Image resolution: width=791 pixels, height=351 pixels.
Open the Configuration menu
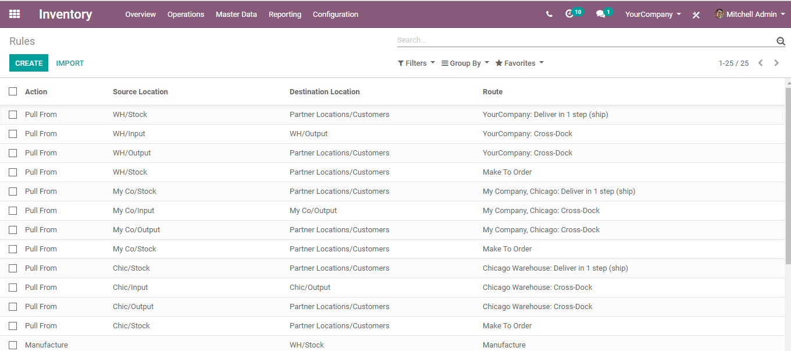(336, 14)
